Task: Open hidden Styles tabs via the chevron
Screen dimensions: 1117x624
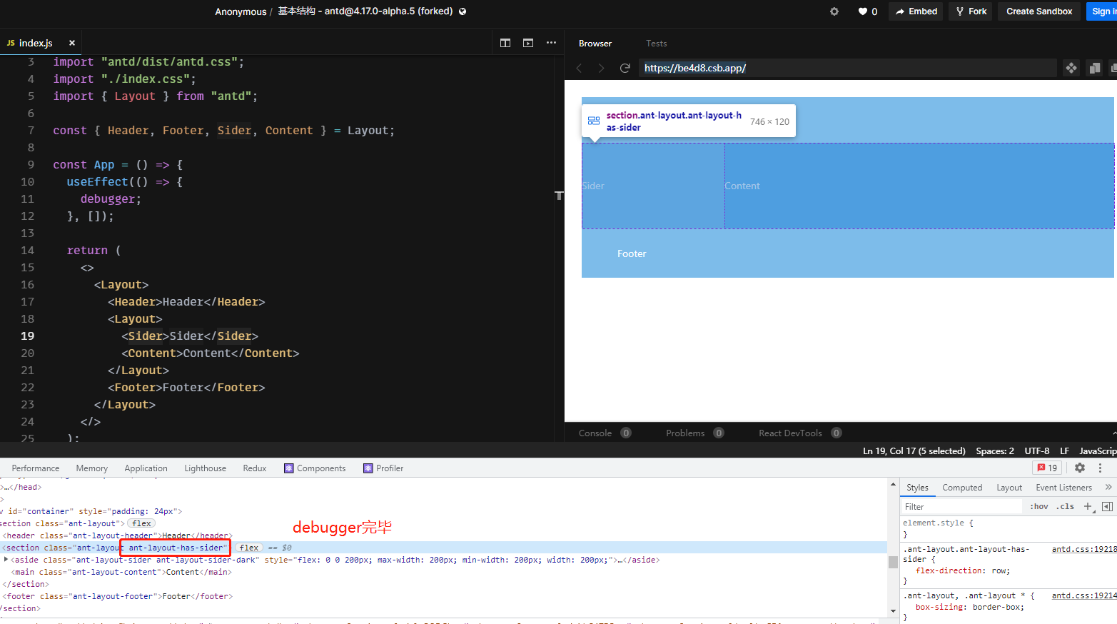Action: pos(1108,487)
